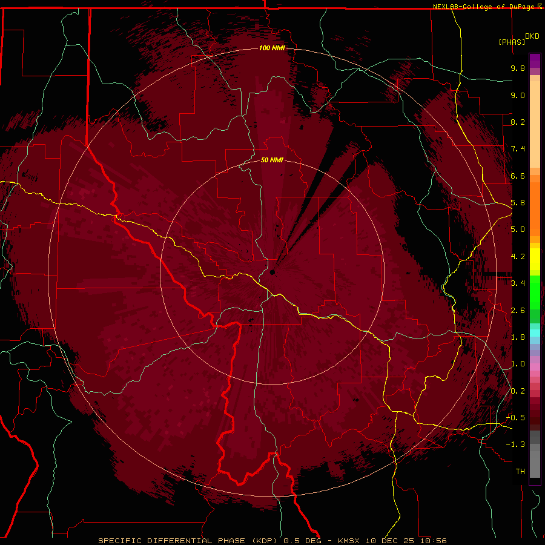The height and width of the screenshot is (545, 545).
Task: Click the 0.2 value on the scale
Action: (x=518, y=391)
